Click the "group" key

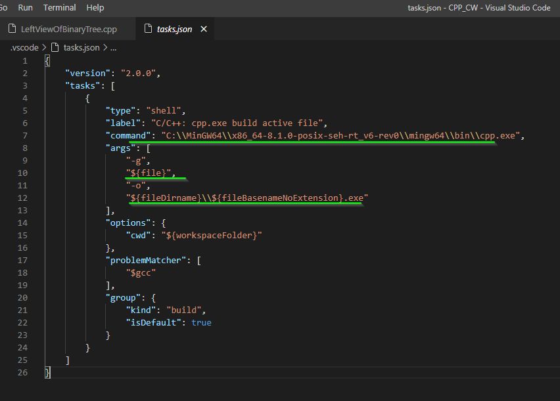[x=123, y=298]
